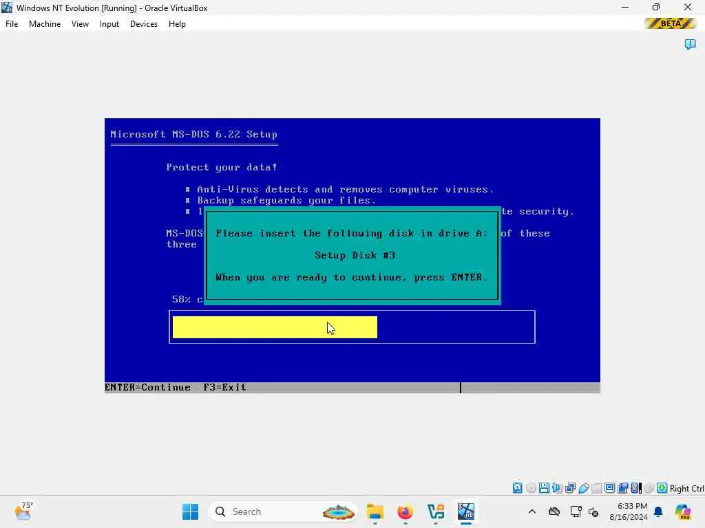This screenshot has width=705, height=528.
Task: Click the 'Protect your data!' text
Action: (x=222, y=167)
